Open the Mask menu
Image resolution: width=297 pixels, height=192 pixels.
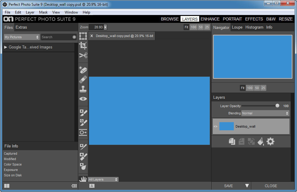point(43,12)
